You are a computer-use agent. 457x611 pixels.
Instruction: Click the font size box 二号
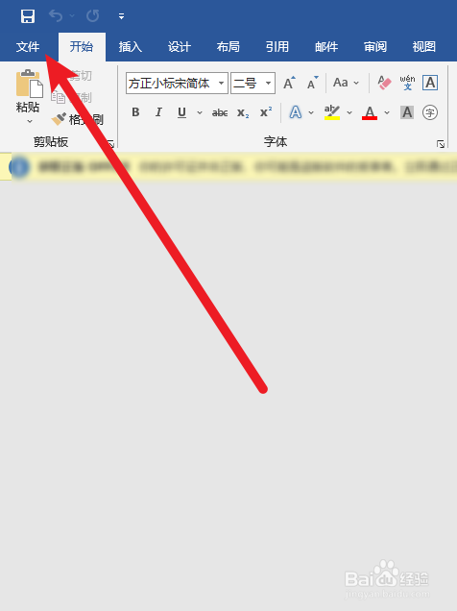pos(247,83)
